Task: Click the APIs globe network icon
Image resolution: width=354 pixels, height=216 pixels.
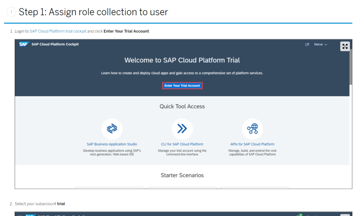Action: [252, 129]
